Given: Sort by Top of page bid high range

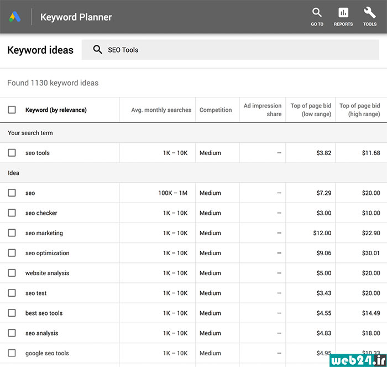Looking at the screenshot, I should point(359,110).
